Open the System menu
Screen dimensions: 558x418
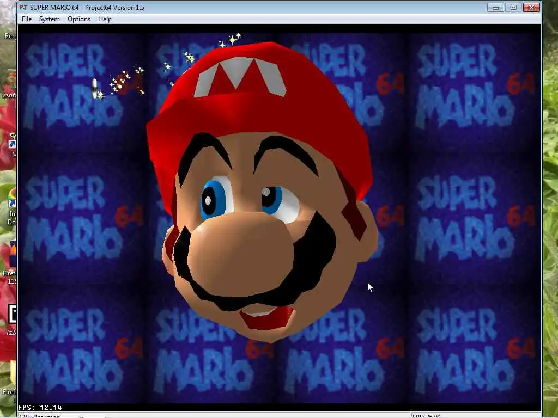50,19
